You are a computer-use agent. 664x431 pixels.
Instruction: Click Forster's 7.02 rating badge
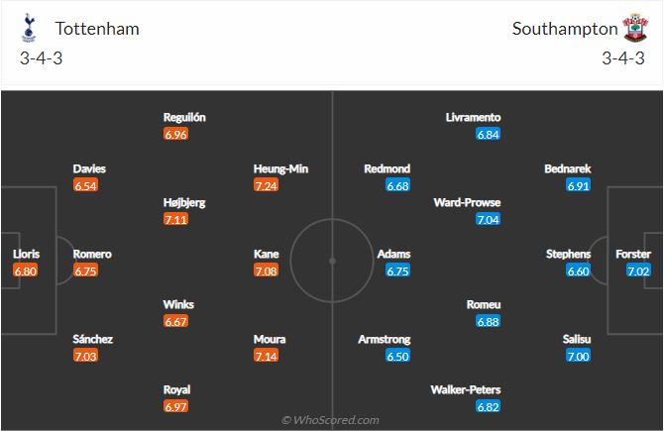click(638, 270)
